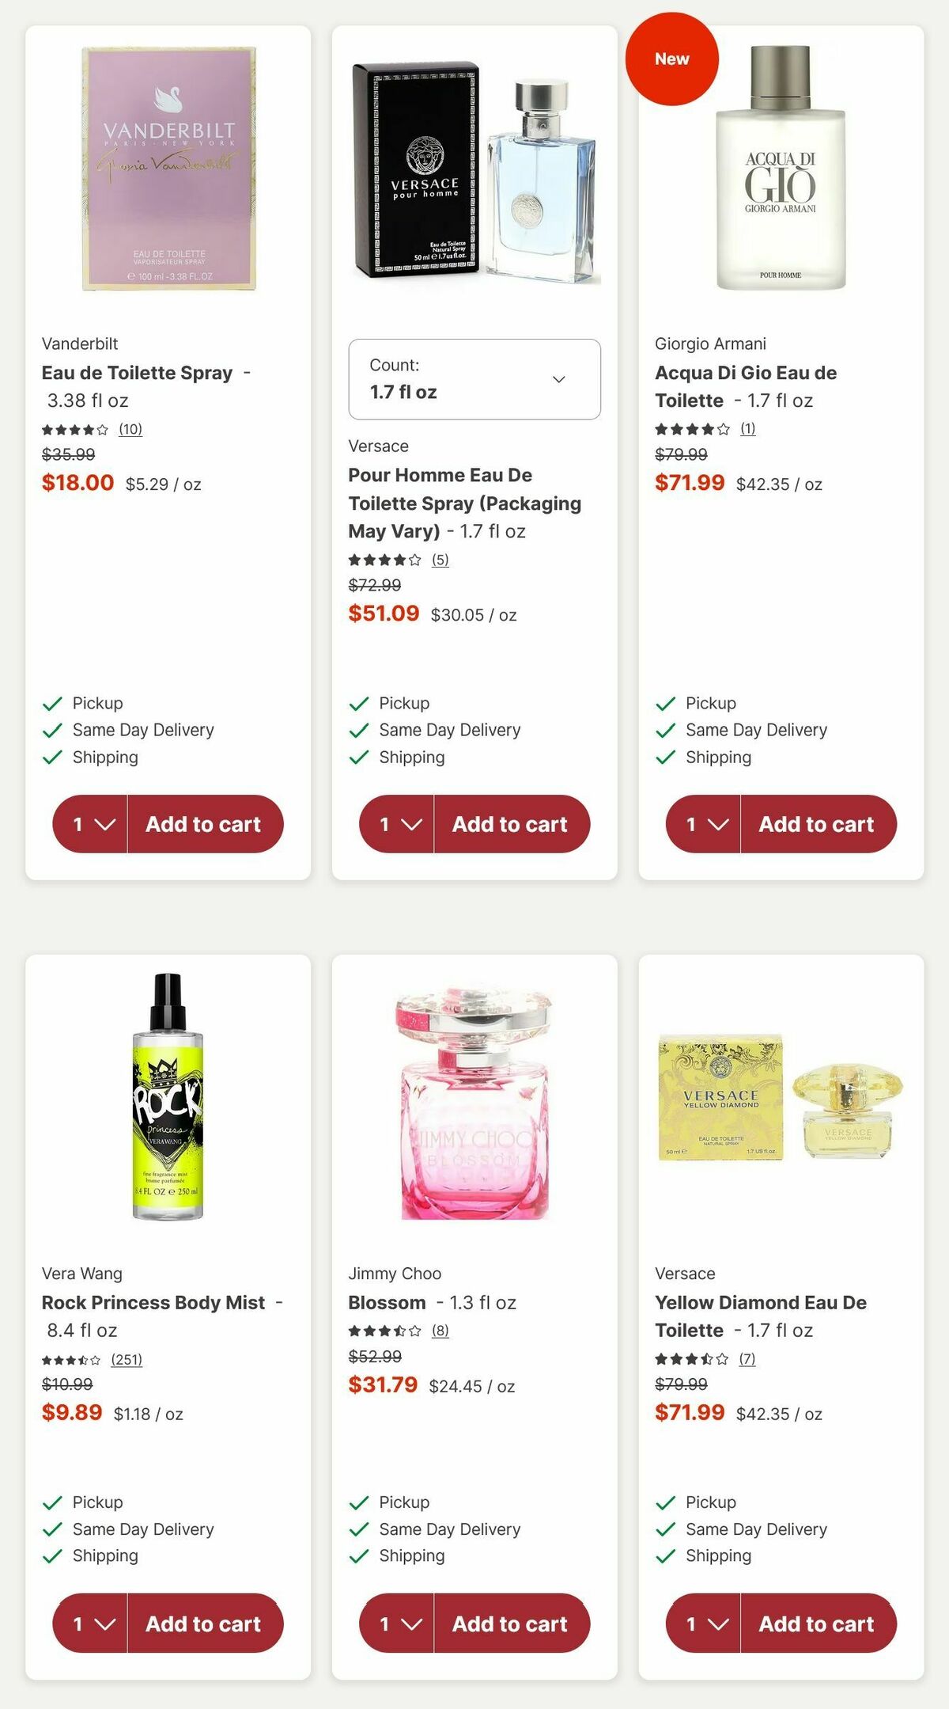Open the Count dropdown showing 1.7 fl oz
This screenshot has height=1709, width=949.
473,378
